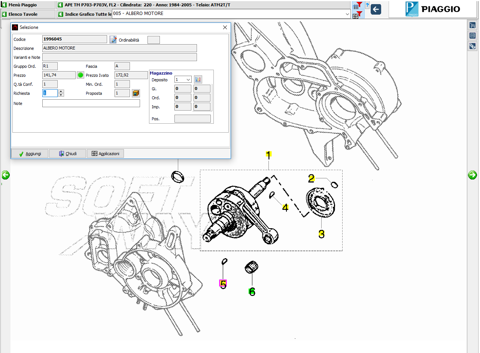Decrease Richiesta quantity with down spinner arrow

click(61, 95)
